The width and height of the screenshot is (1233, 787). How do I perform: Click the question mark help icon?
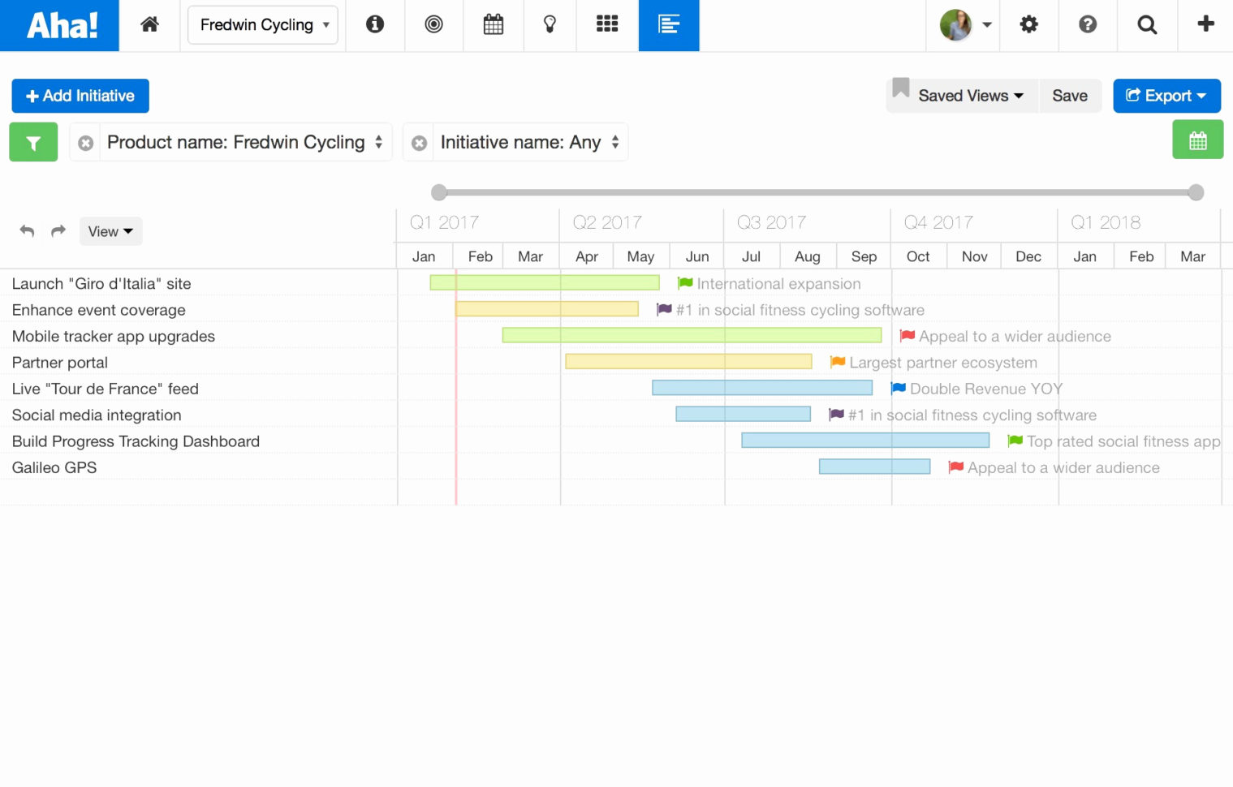(1088, 24)
